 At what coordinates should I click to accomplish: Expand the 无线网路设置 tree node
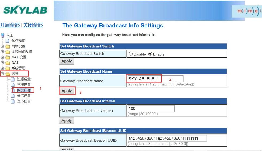pos(2,52)
